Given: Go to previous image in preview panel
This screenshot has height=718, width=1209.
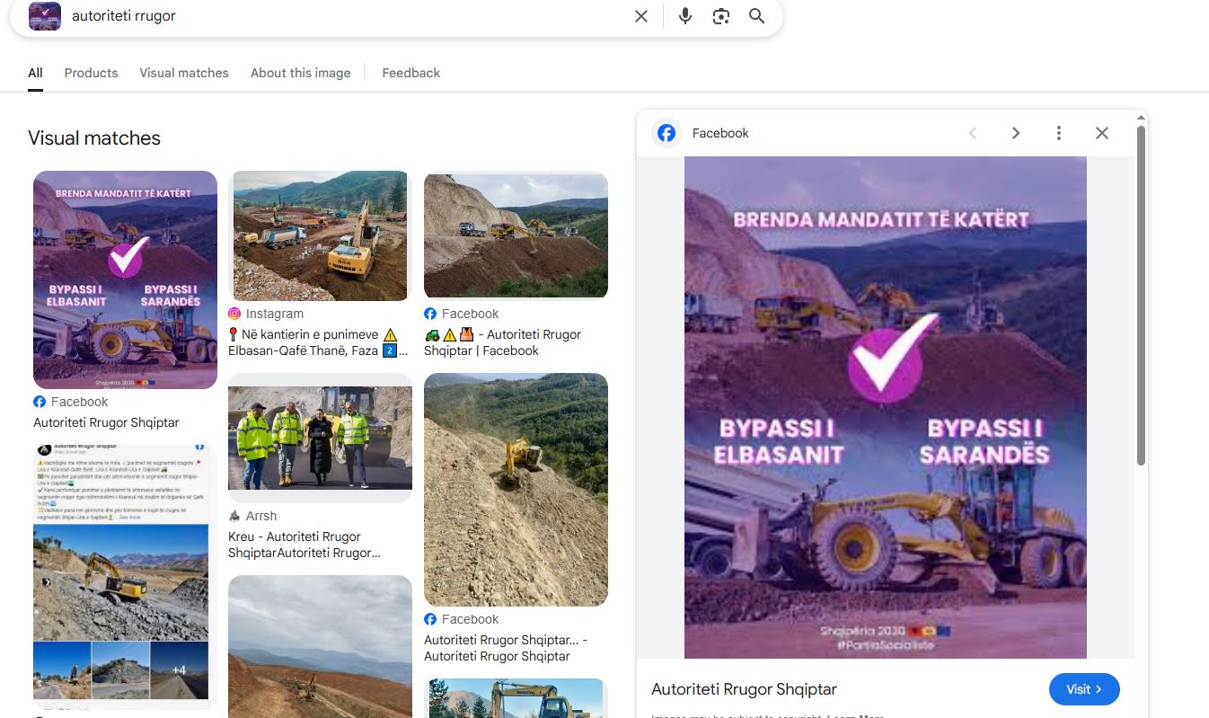Looking at the screenshot, I should (x=973, y=133).
